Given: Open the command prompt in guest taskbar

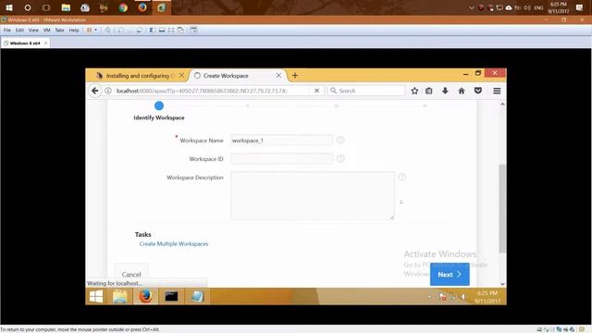Looking at the screenshot, I should click(x=171, y=296).
